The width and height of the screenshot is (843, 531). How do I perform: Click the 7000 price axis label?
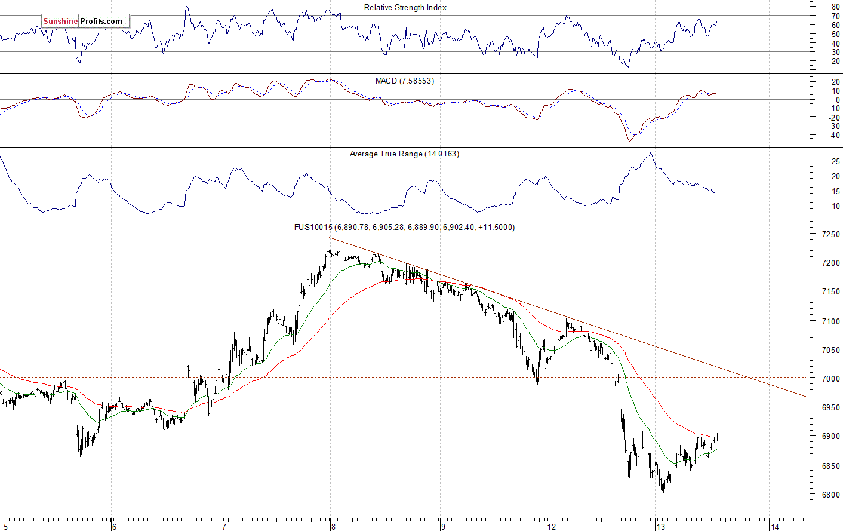[x=831, y=379]
